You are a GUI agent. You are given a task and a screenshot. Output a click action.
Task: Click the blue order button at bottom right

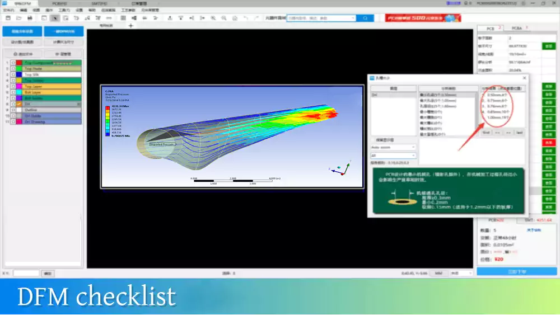click(x=517, y=272)
